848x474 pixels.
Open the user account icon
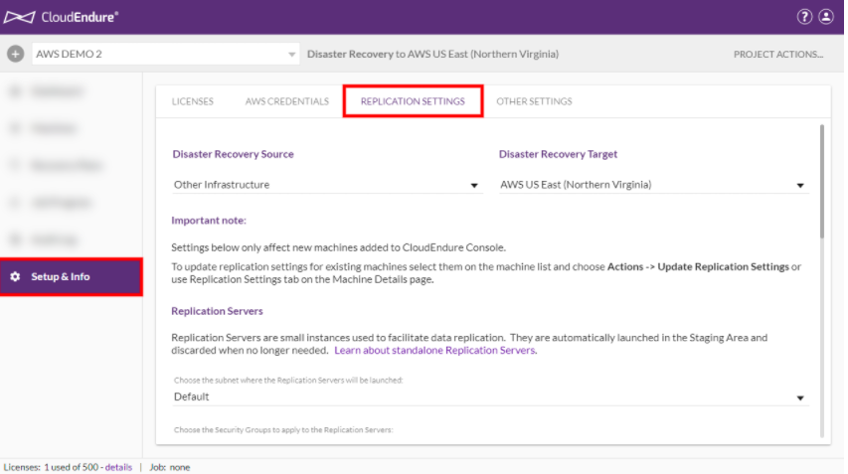826,17
